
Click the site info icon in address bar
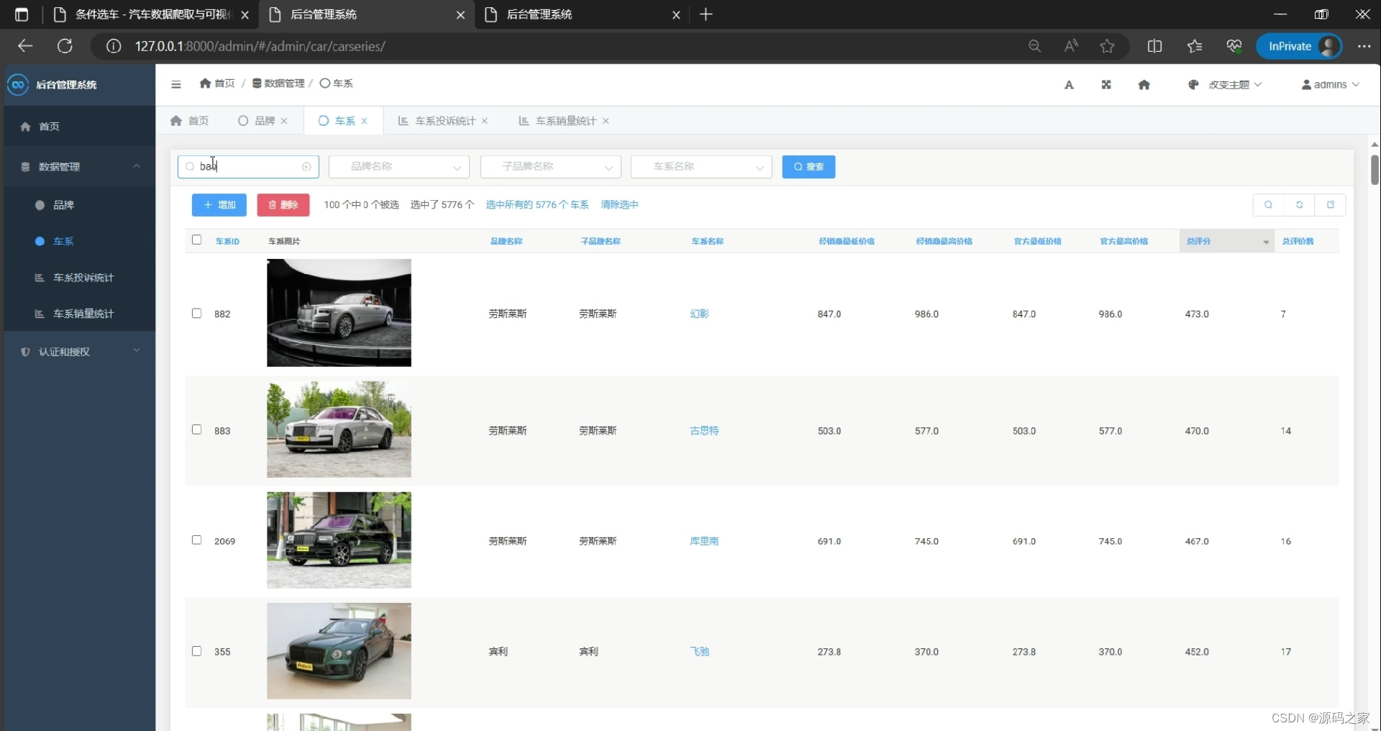[114, 46]
